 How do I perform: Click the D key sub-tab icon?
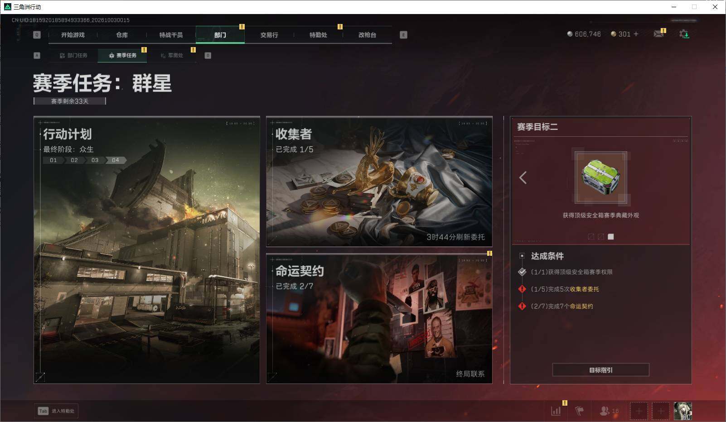[208, 55]
